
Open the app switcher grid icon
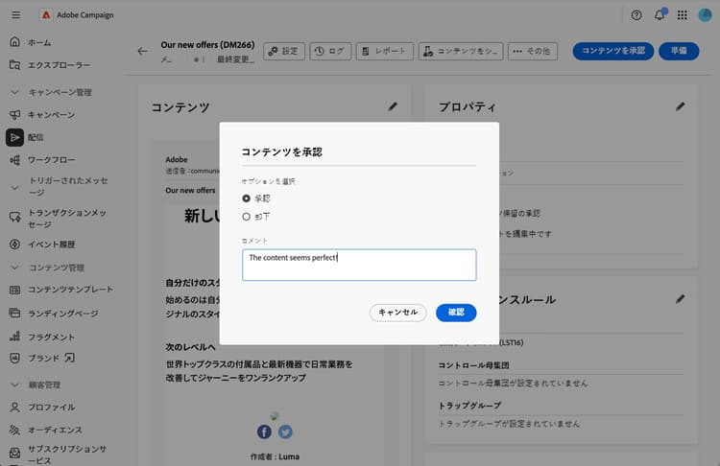[x=683, y=15]
